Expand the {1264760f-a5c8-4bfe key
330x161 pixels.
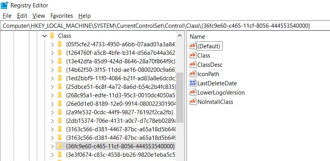pyautogui.click(x=52, y=53)
